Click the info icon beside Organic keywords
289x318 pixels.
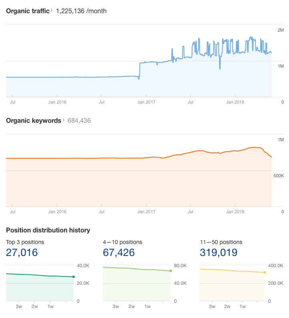pos(64,120)
